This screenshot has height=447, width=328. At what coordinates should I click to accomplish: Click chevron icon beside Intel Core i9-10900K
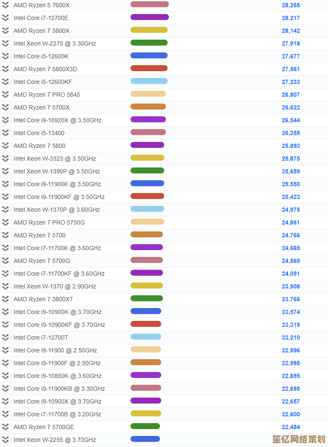[x=5, y=312]
